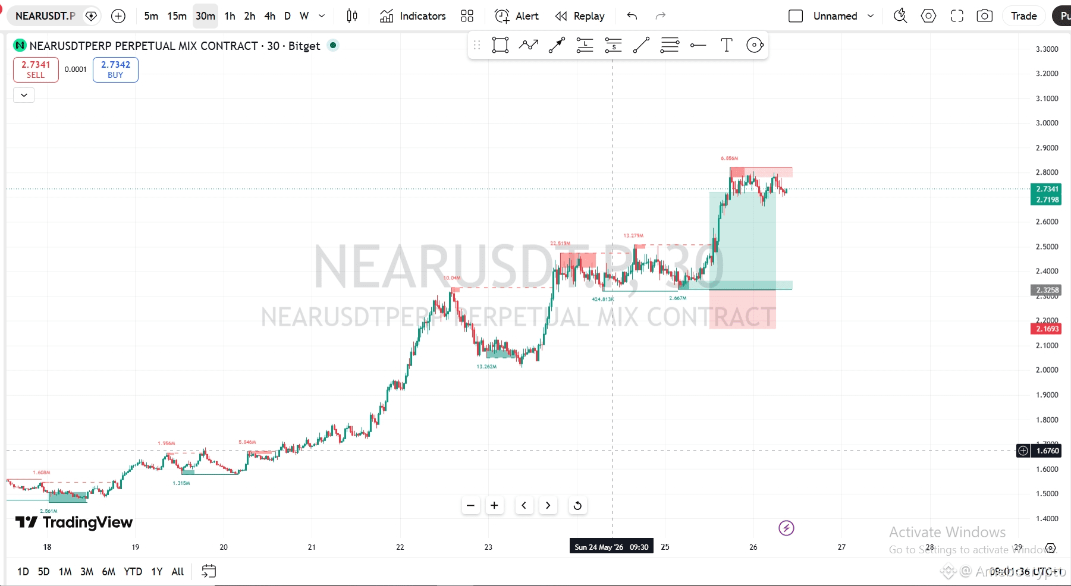Open the Trade panel
1071x586 pixels.
pos(1023,16)
